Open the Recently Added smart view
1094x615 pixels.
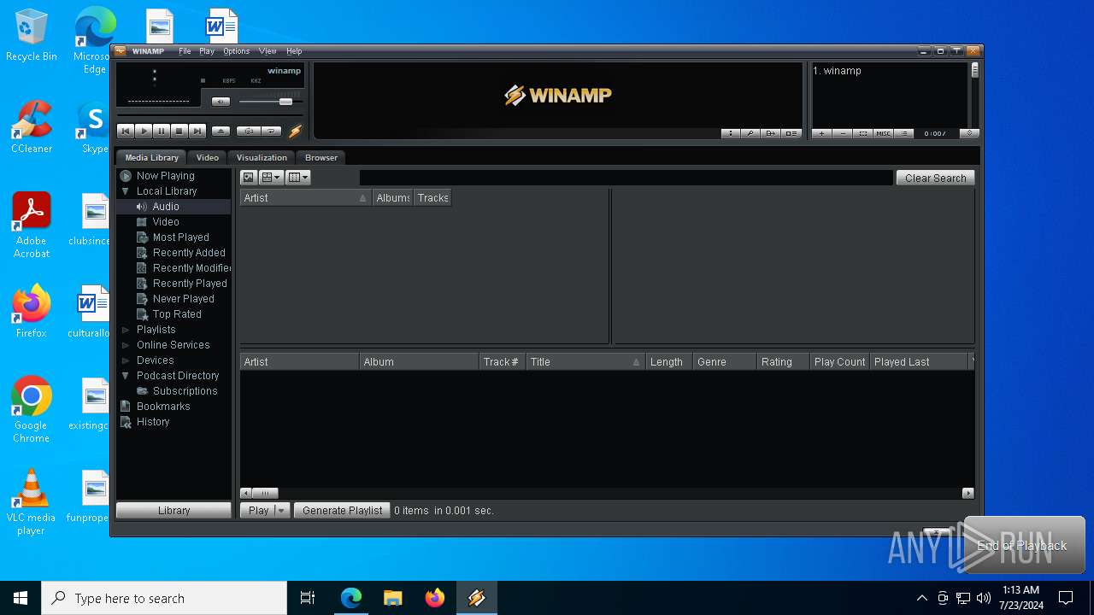coord(189,253)
